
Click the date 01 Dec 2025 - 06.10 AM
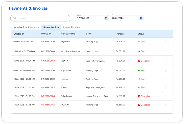(x=24, y=42)
